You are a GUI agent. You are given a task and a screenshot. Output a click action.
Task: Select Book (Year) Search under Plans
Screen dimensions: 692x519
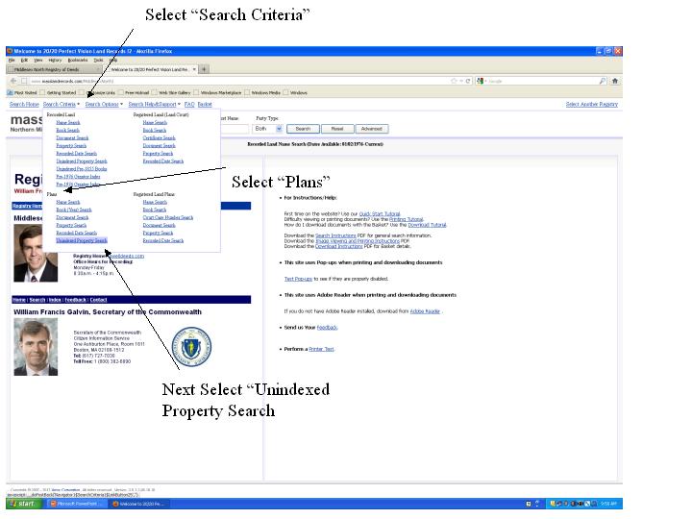(x=74, y=210)
